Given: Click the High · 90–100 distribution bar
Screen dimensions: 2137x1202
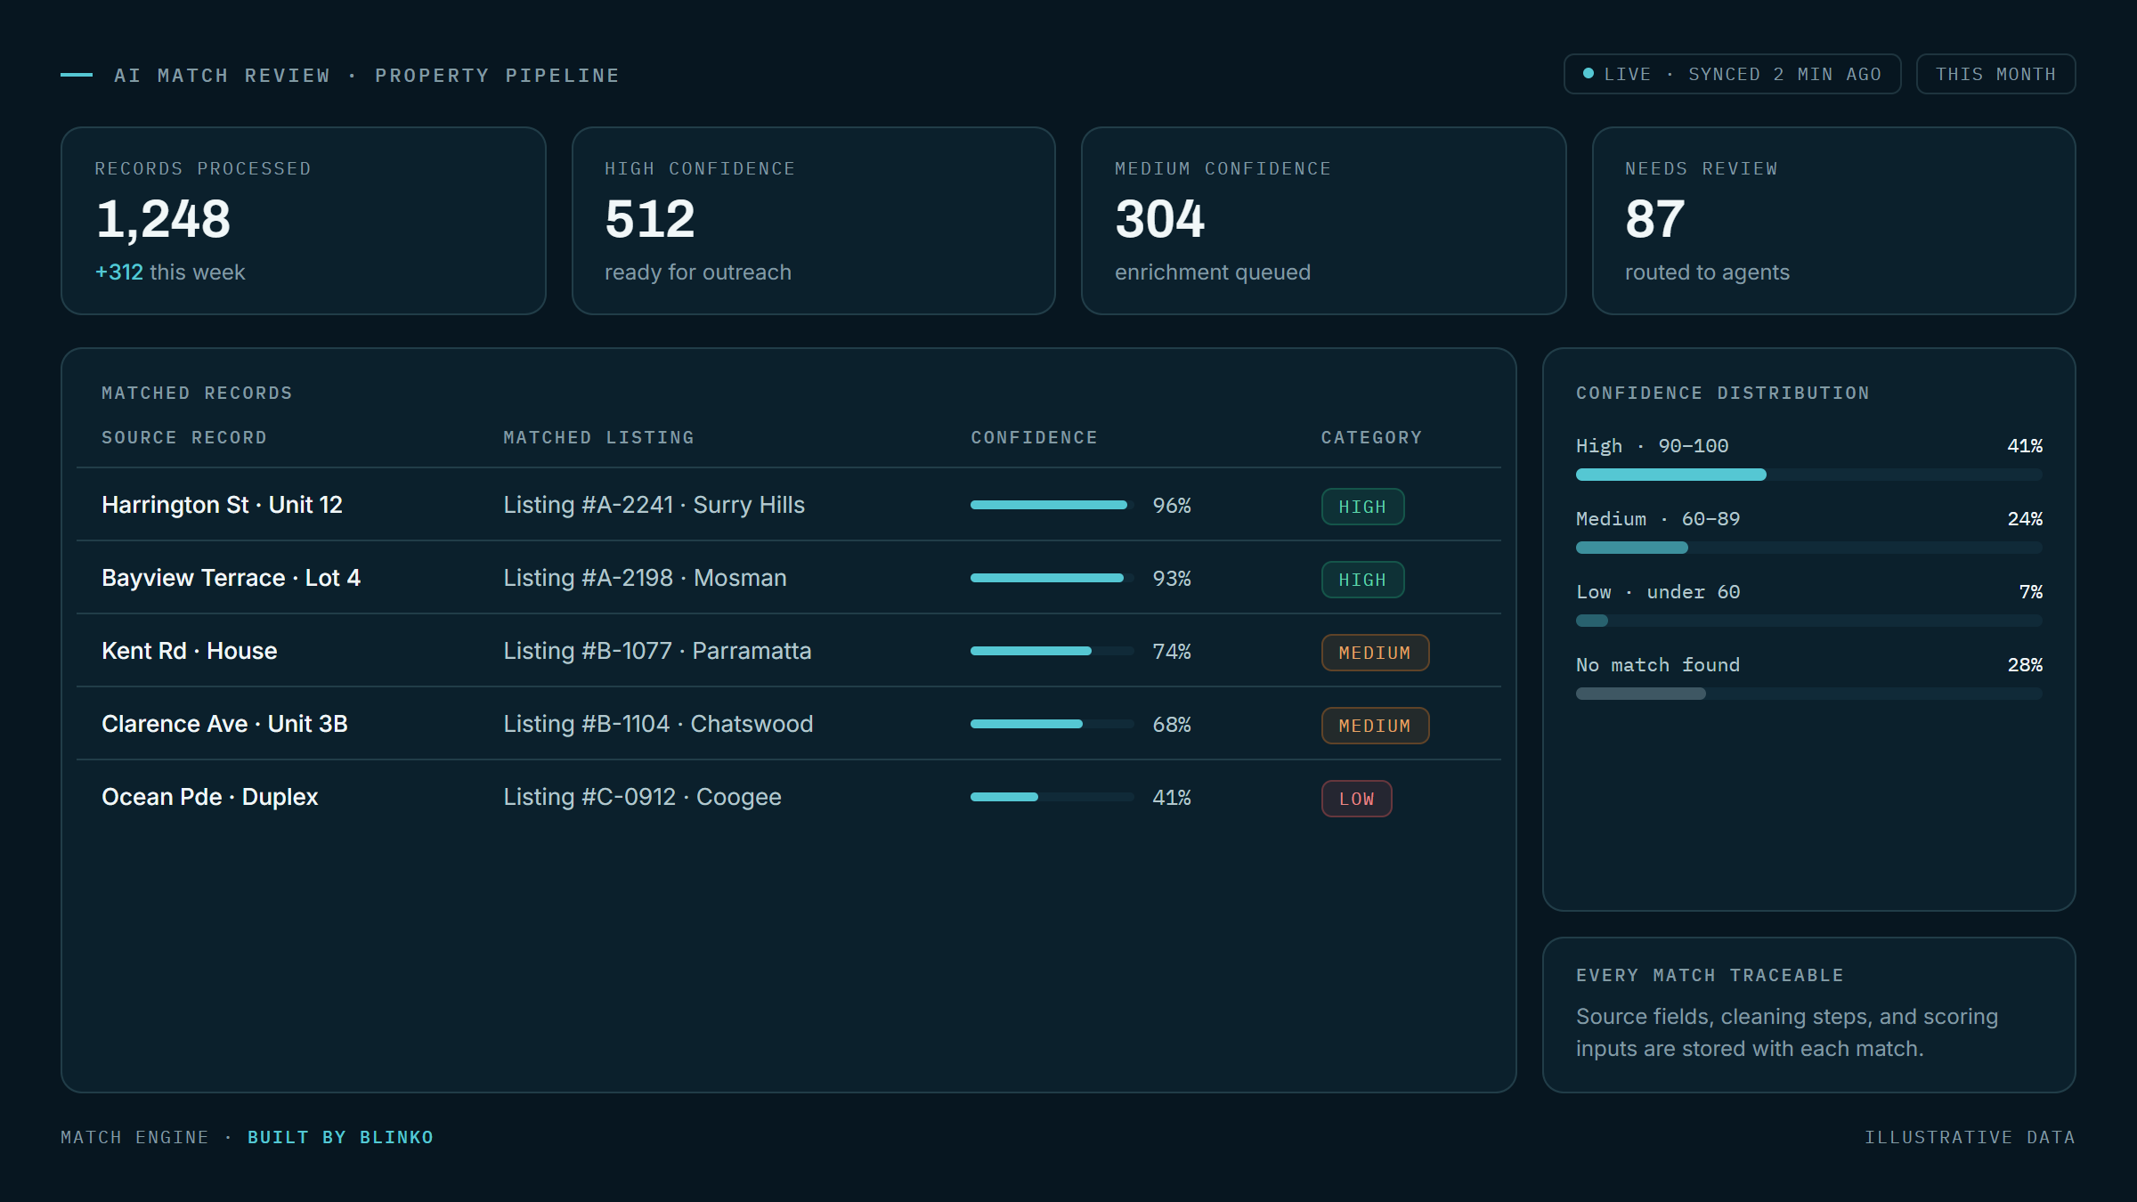Looking at the screenshot, I should (1809, 475).
